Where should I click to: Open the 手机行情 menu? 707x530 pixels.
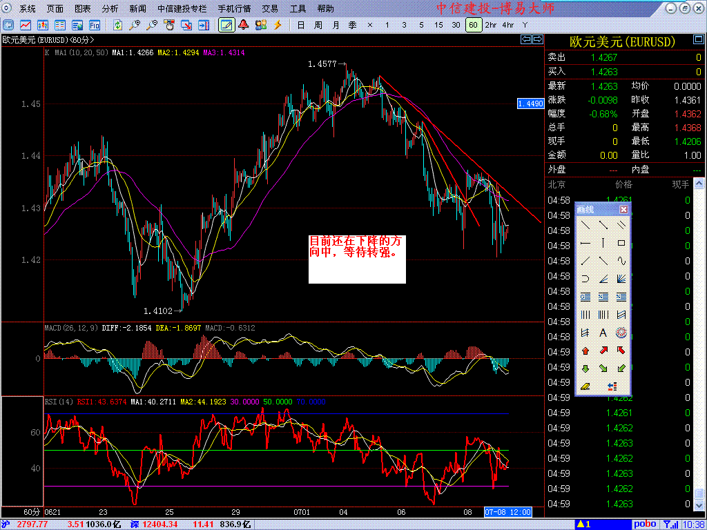point(234,8)
